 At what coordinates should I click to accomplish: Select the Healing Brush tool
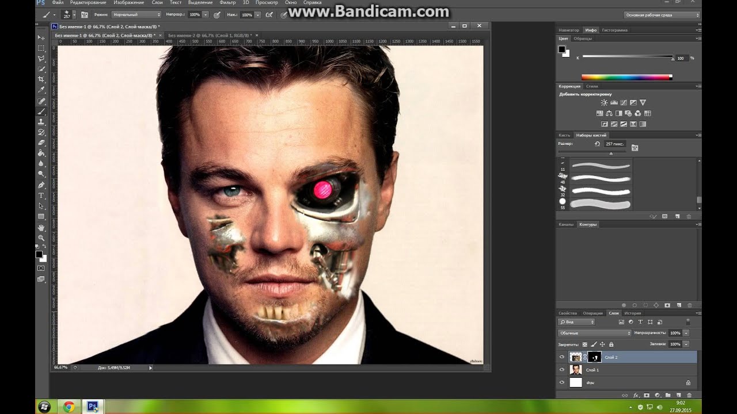click(x=41, y=101)
